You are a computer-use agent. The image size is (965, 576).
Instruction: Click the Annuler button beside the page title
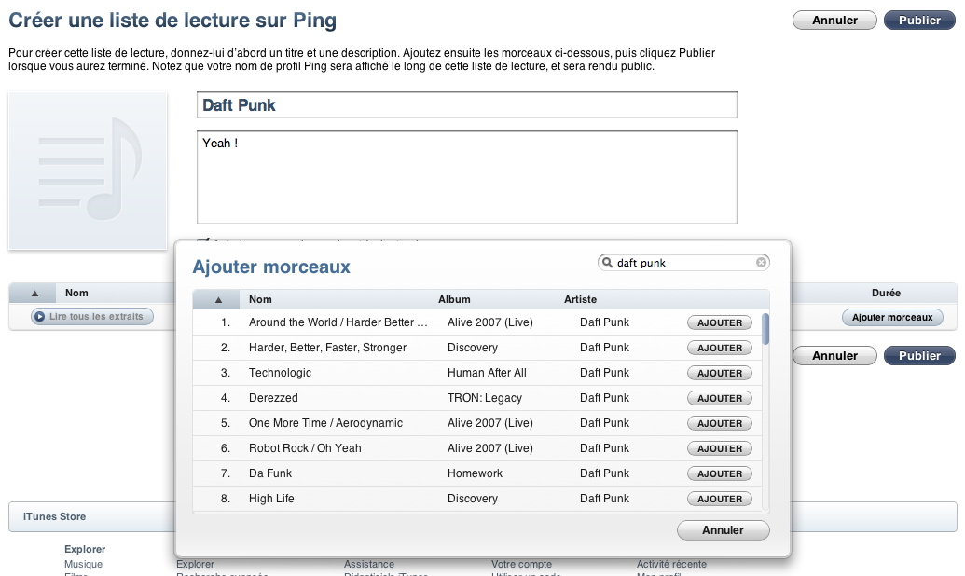834,21
